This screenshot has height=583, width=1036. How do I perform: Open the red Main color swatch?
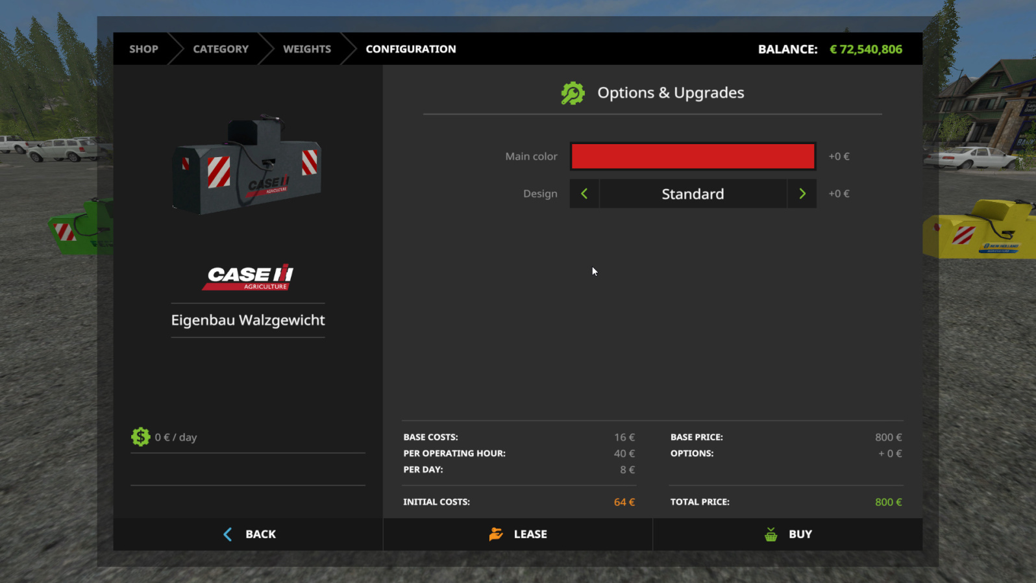(x=693, y=156)
